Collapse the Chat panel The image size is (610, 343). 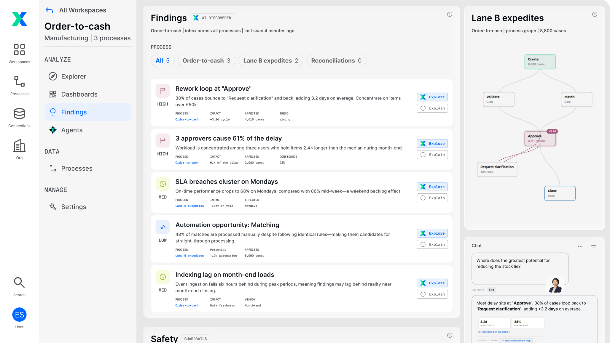[x=594, y=246]
